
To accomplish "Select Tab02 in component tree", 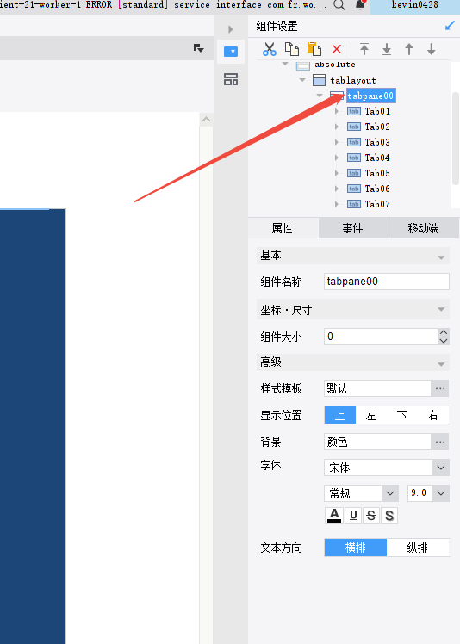I will [x=377, y=127].
